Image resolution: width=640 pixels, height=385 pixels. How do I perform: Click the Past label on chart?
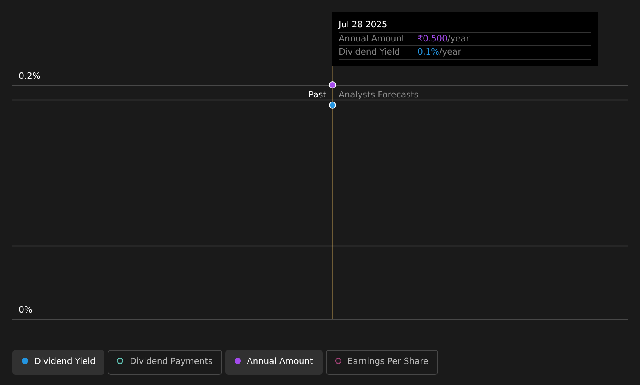tap(317, 95)
